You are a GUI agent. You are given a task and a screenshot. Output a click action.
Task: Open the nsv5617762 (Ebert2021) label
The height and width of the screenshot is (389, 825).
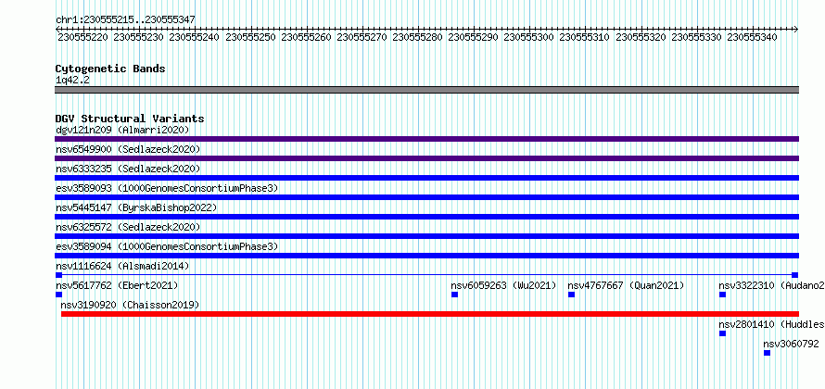[117, 285]
